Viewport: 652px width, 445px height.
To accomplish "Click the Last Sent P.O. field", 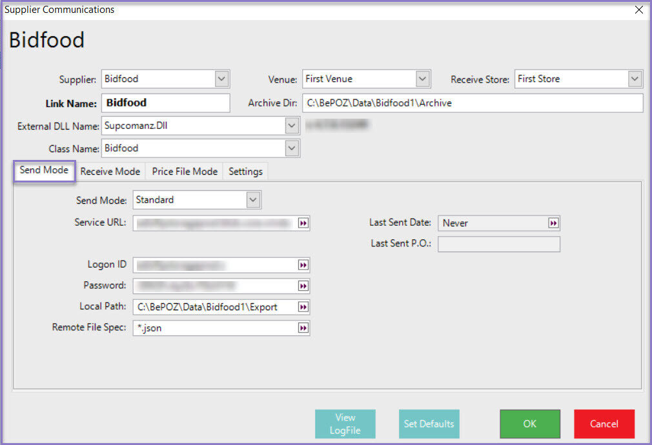I will click(x=499, y=244).
